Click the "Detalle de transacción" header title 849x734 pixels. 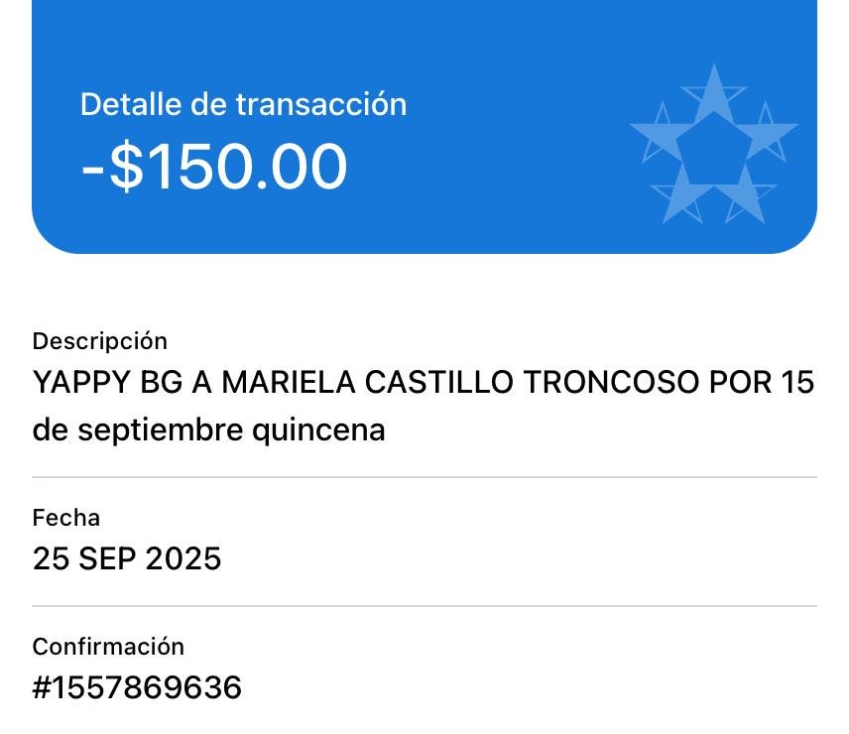click(x=243, y=104)
